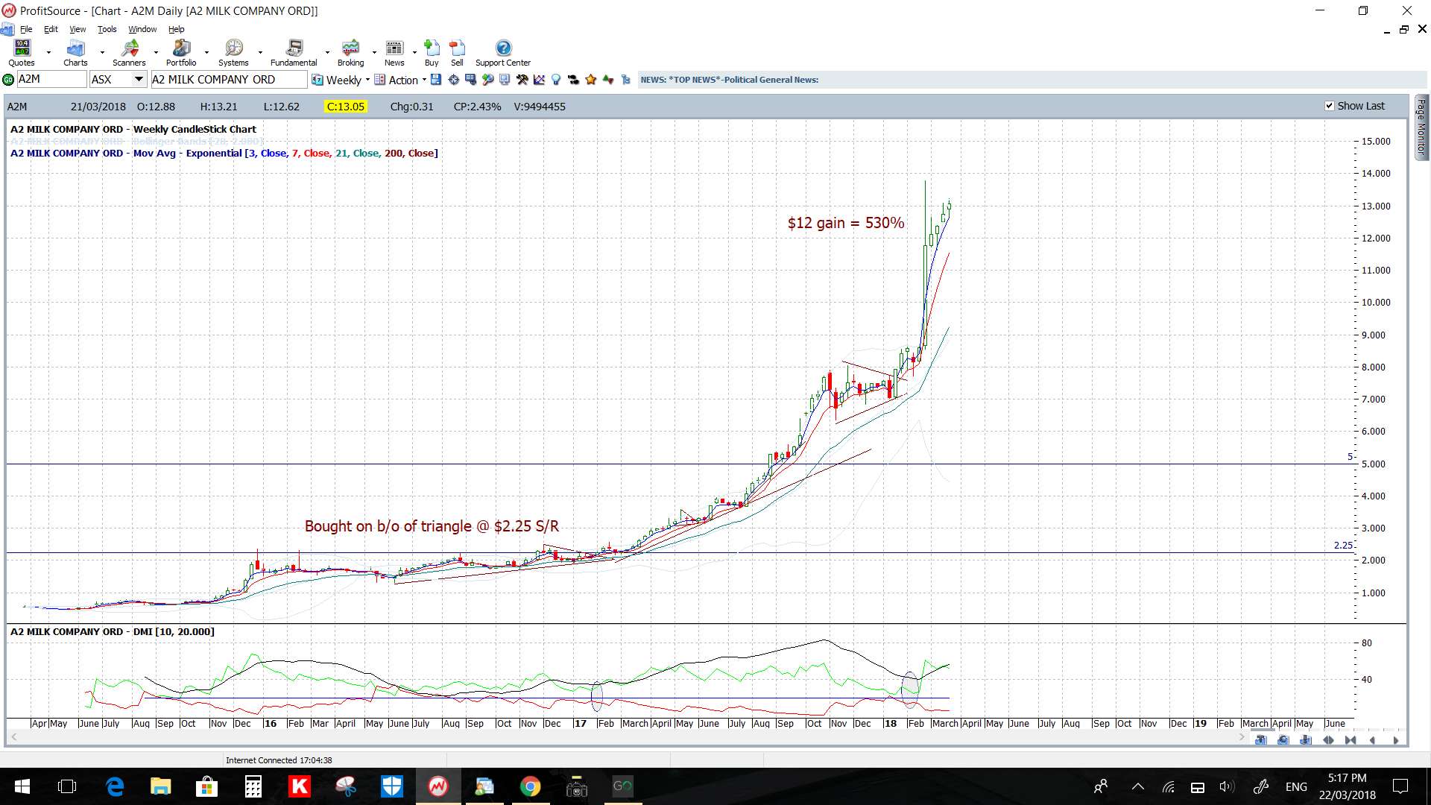Click the highlighted close price C:13.05
The image size is (1431, 805).
tap(346, 107)
